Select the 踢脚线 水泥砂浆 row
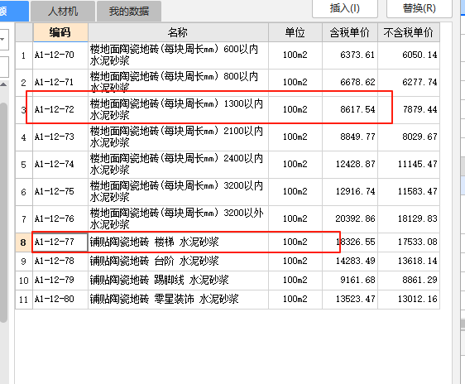This screenshot has height=384, width=465. (228, 281)
